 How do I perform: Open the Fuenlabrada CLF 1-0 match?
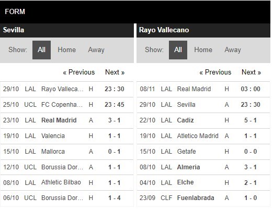[x=203, y=198]
